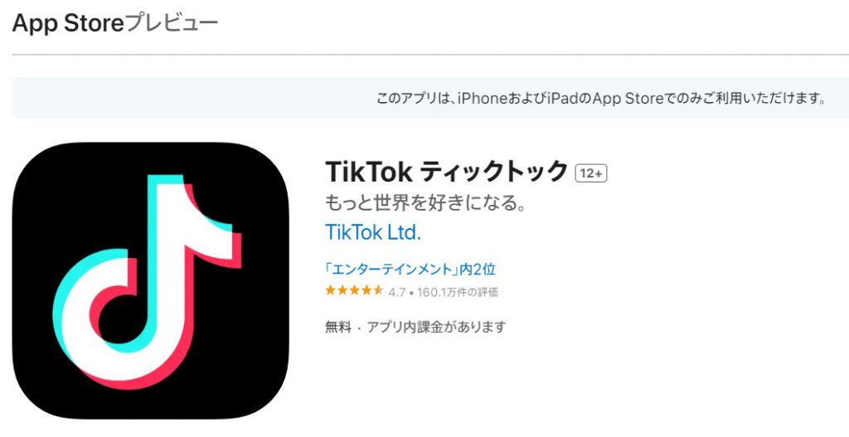849x437 pixels.
Task: Click the subtitle もっと世界を好きになる。
Action: click(x=425, y=204)
